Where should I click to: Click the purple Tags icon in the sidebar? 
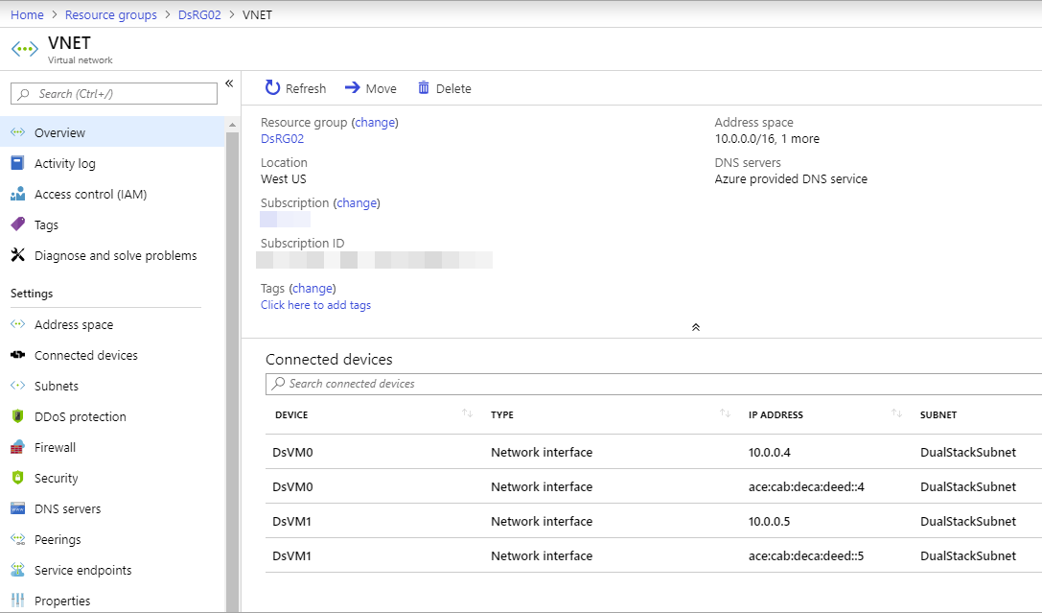pos(17,224)
